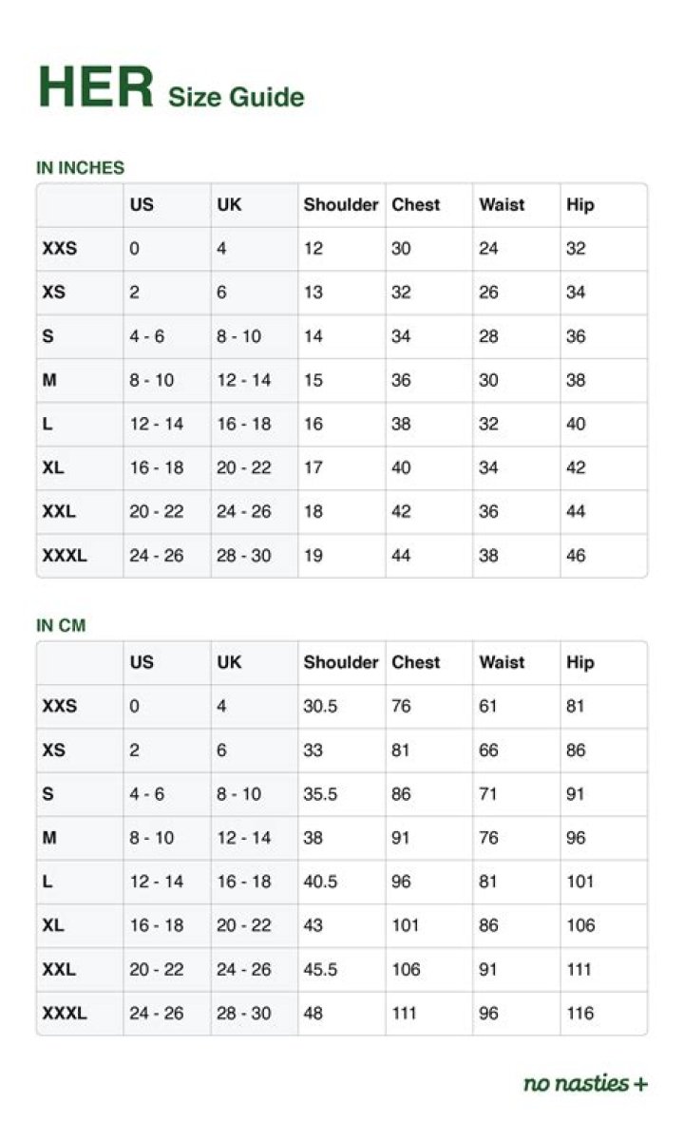Select the XL row label in inches table

[54, 467]
